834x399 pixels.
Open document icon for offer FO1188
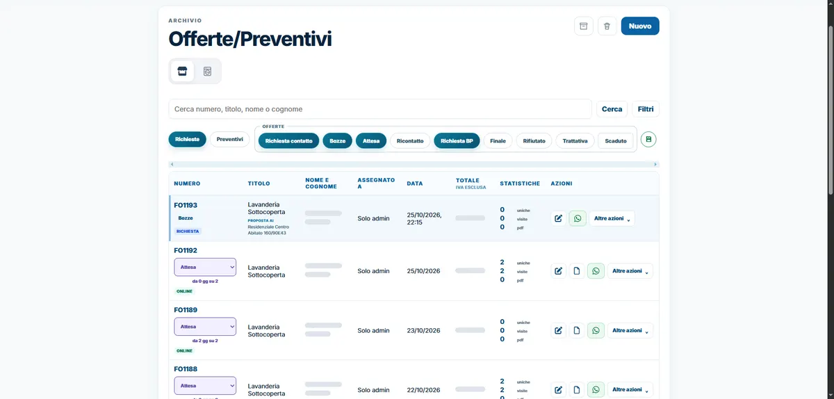(x=576, y=390)
